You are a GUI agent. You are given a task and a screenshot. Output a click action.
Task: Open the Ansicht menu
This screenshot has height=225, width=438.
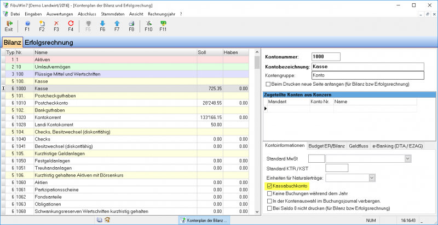click(x=136, y=14)
